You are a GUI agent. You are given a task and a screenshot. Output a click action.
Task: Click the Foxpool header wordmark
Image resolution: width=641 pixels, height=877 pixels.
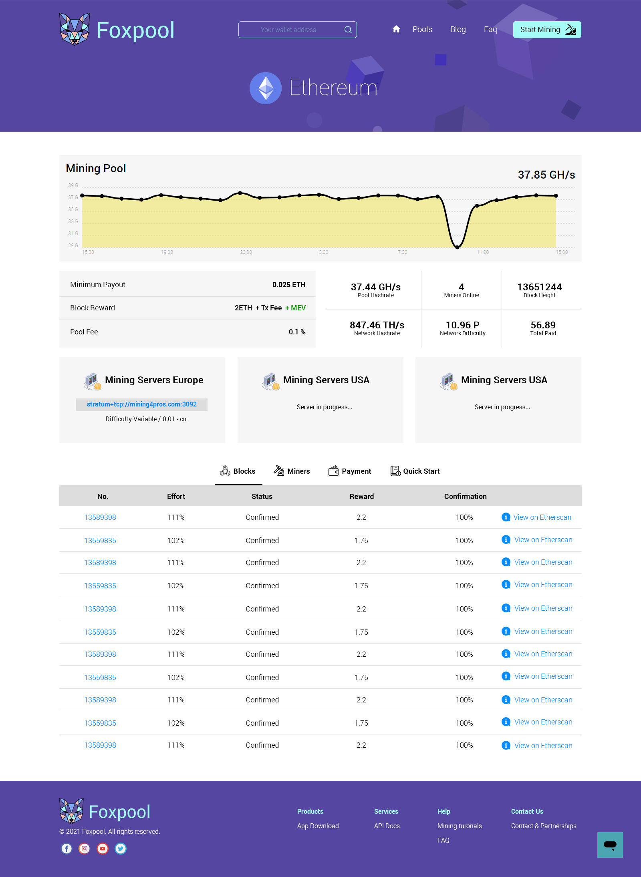[135, 30]
